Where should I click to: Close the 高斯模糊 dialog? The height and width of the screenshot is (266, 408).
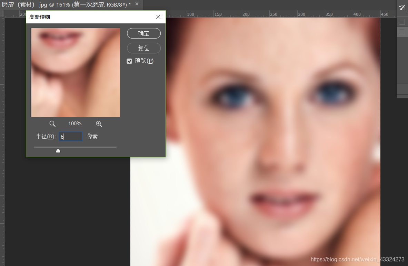(158, 17)
